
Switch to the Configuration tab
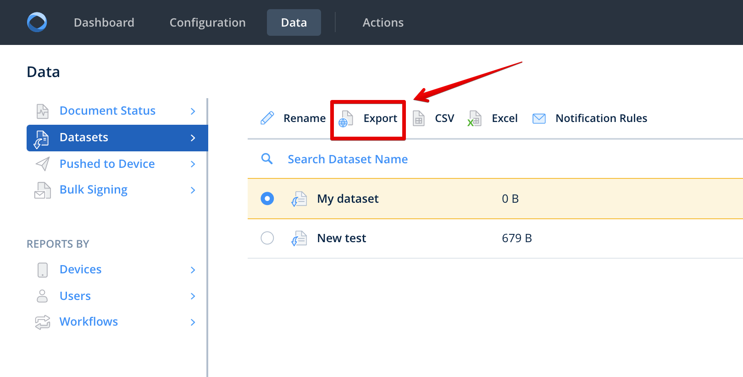coord(207,22)
